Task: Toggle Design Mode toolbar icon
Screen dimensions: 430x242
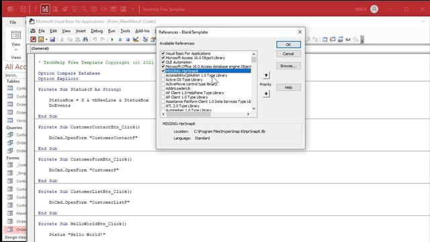Action: coord(136,40)
